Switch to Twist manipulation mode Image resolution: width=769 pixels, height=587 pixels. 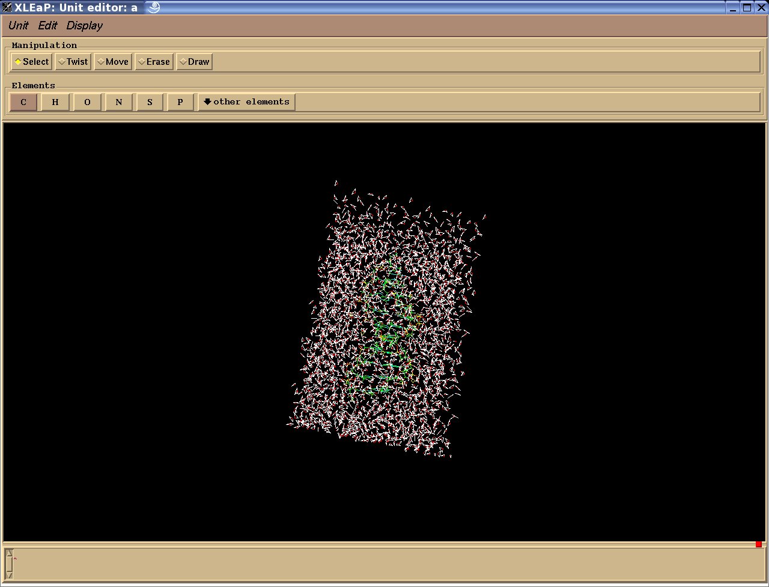(x=73, y=62)
